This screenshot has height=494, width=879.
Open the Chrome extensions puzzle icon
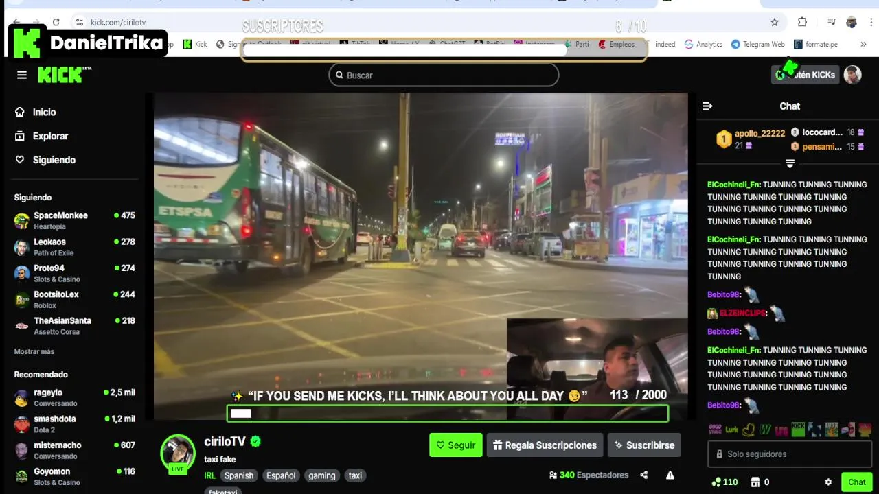pos(802,22)
